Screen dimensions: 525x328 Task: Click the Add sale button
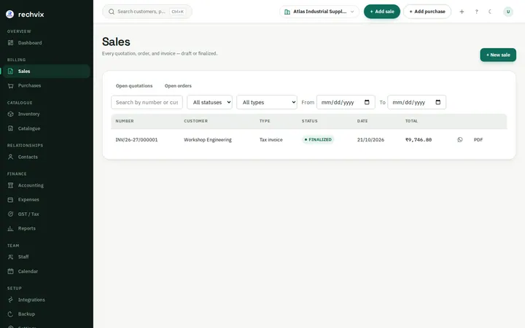tap(381, 12)
